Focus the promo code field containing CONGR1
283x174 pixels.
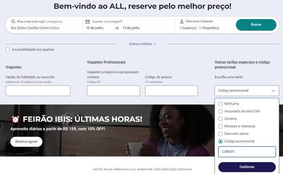click(247, 152)
